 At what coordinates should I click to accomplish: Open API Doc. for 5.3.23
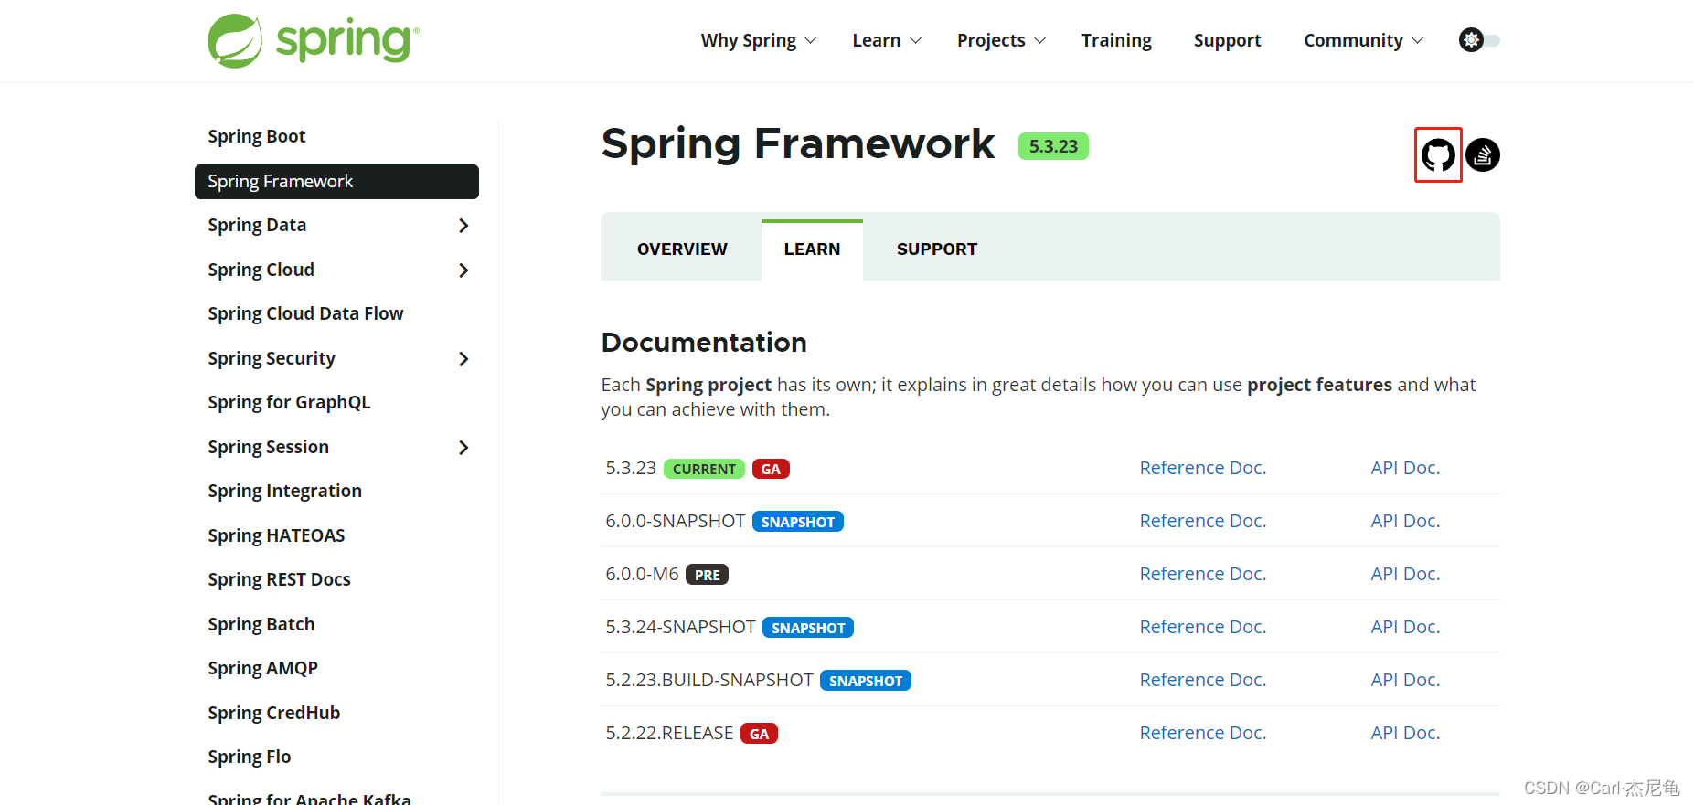[1405, 468]
